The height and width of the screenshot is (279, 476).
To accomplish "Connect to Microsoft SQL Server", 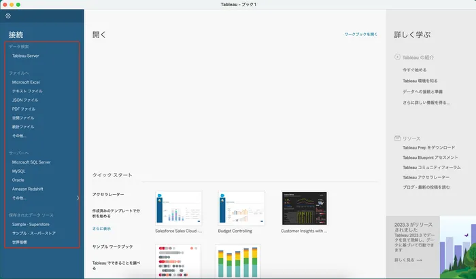I will 31,162.
